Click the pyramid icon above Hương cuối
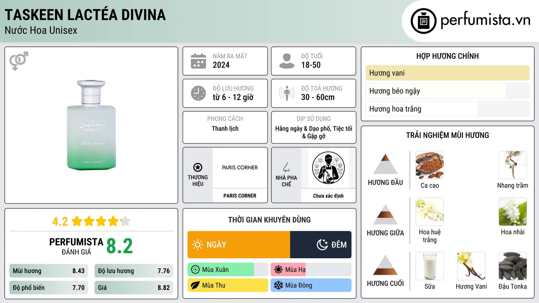This screenshot has width=539, height=303. [x=385, y=265]
